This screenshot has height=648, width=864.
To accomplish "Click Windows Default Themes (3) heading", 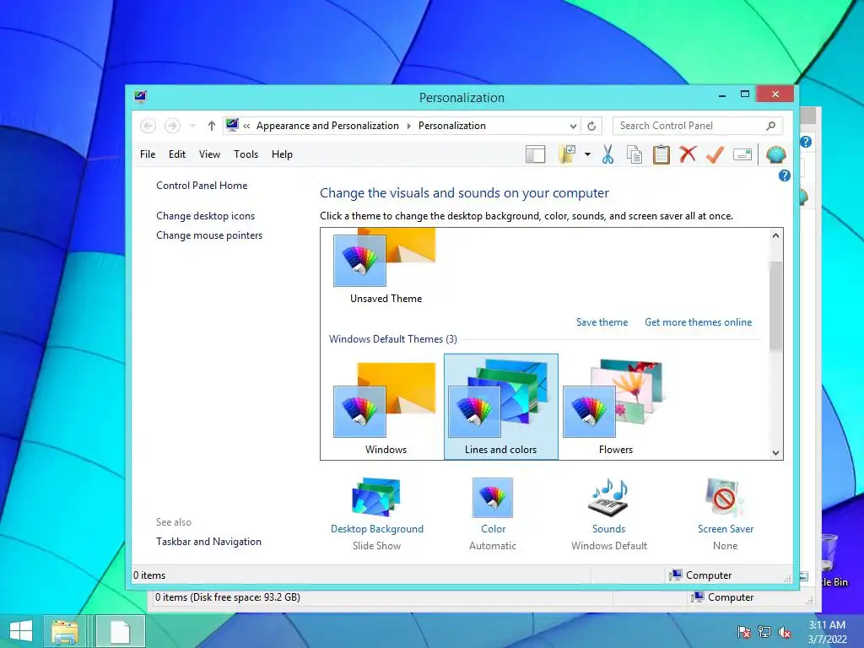I will (393, 339).
